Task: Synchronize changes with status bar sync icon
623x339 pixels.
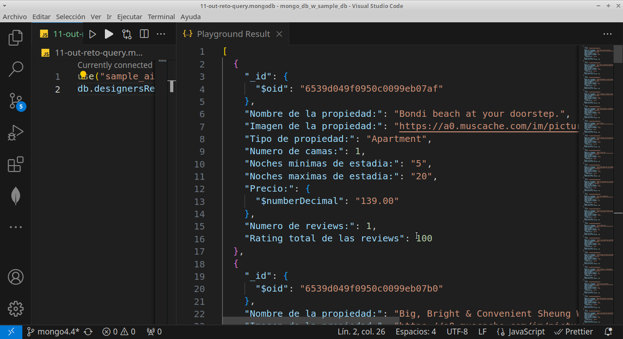Action: pos(89,332)
